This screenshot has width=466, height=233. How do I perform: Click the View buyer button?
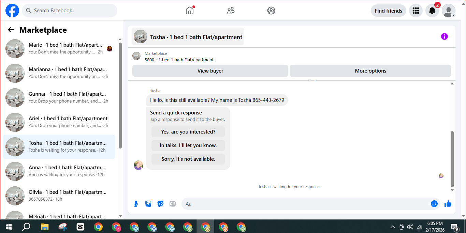click(210, 71)
